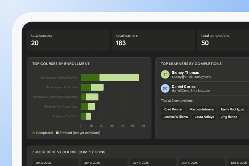
Task: Click the Engaging Contacts enrolled bar segment
Action: pos(89,116)
